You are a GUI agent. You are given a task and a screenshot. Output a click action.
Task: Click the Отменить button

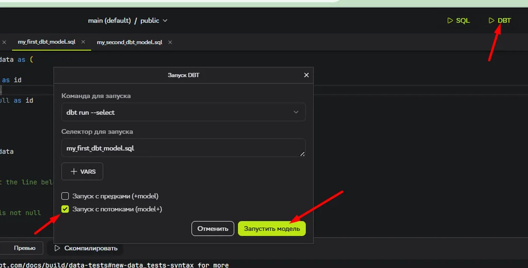pyautogui.click(x=213, y=229)
